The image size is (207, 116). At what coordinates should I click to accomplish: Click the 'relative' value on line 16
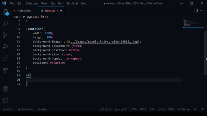tap(57, 63)
